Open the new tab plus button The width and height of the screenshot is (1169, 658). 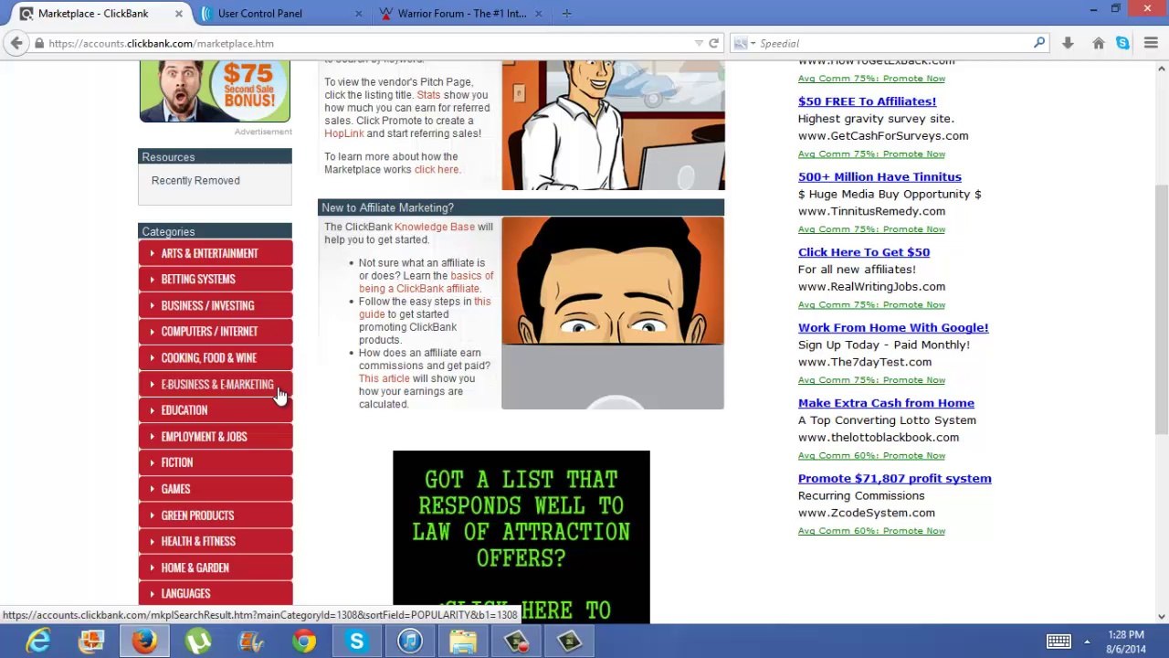click(x=566, y=14)
